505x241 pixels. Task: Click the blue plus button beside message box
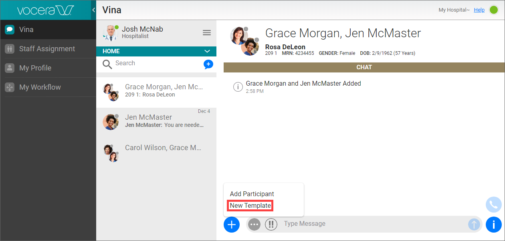pyautogui.click(x=232, y=225)
